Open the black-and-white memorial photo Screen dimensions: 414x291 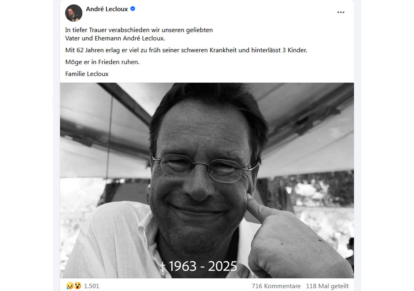(x=207, y=180)
